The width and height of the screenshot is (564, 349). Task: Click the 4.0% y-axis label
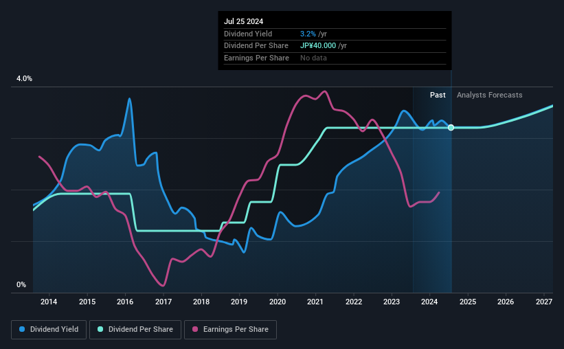24,78
